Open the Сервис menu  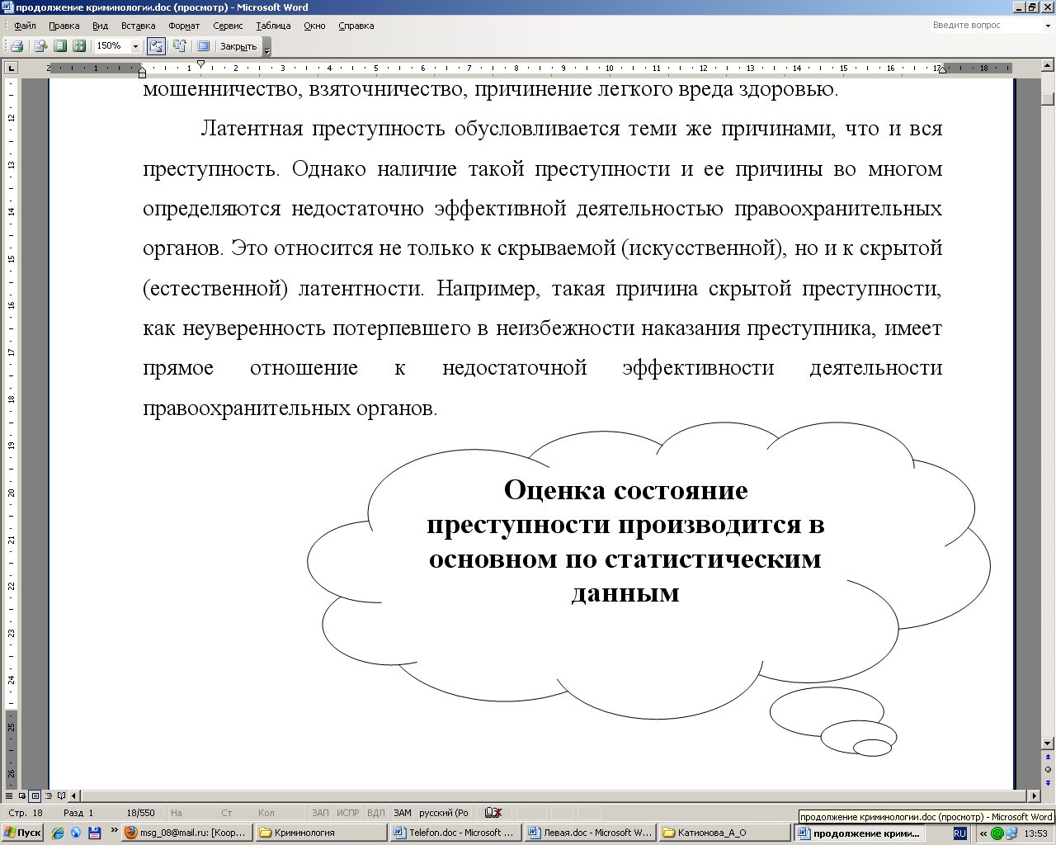point(228,26)
